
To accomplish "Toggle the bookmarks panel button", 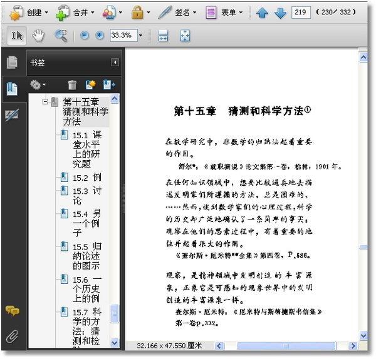I will (11, 88).
